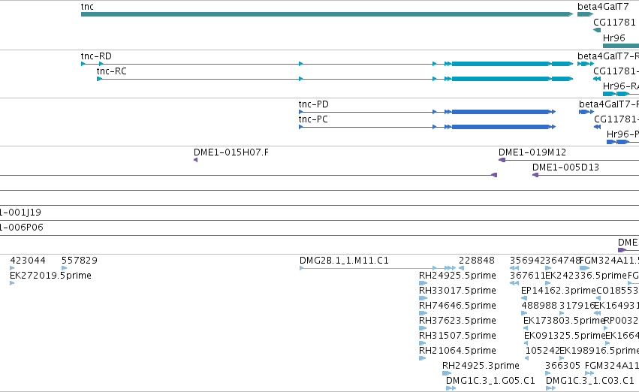
Task: Open EST feature 488988
Action: [x=524, y=313]
